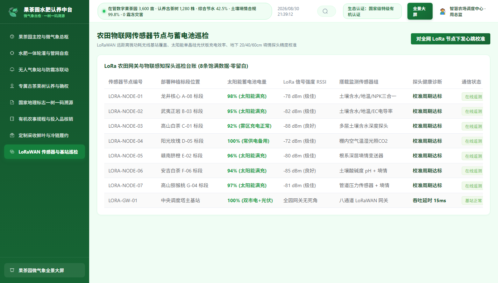Click the icon beside 水肥一体轮灌与管网自愈
This screenshot has width=498, height=283.
[12, 53]
